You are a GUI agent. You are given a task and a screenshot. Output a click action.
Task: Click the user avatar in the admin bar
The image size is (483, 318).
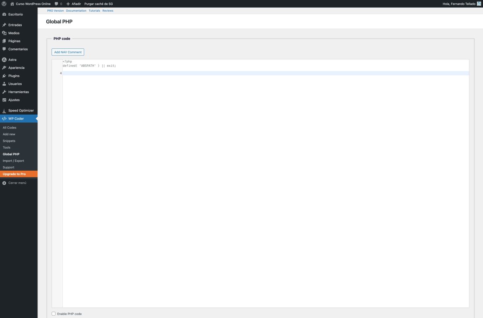479,4
